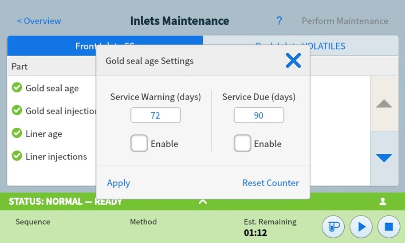Expand the status bar with up chevron

(x=203, y=201)
